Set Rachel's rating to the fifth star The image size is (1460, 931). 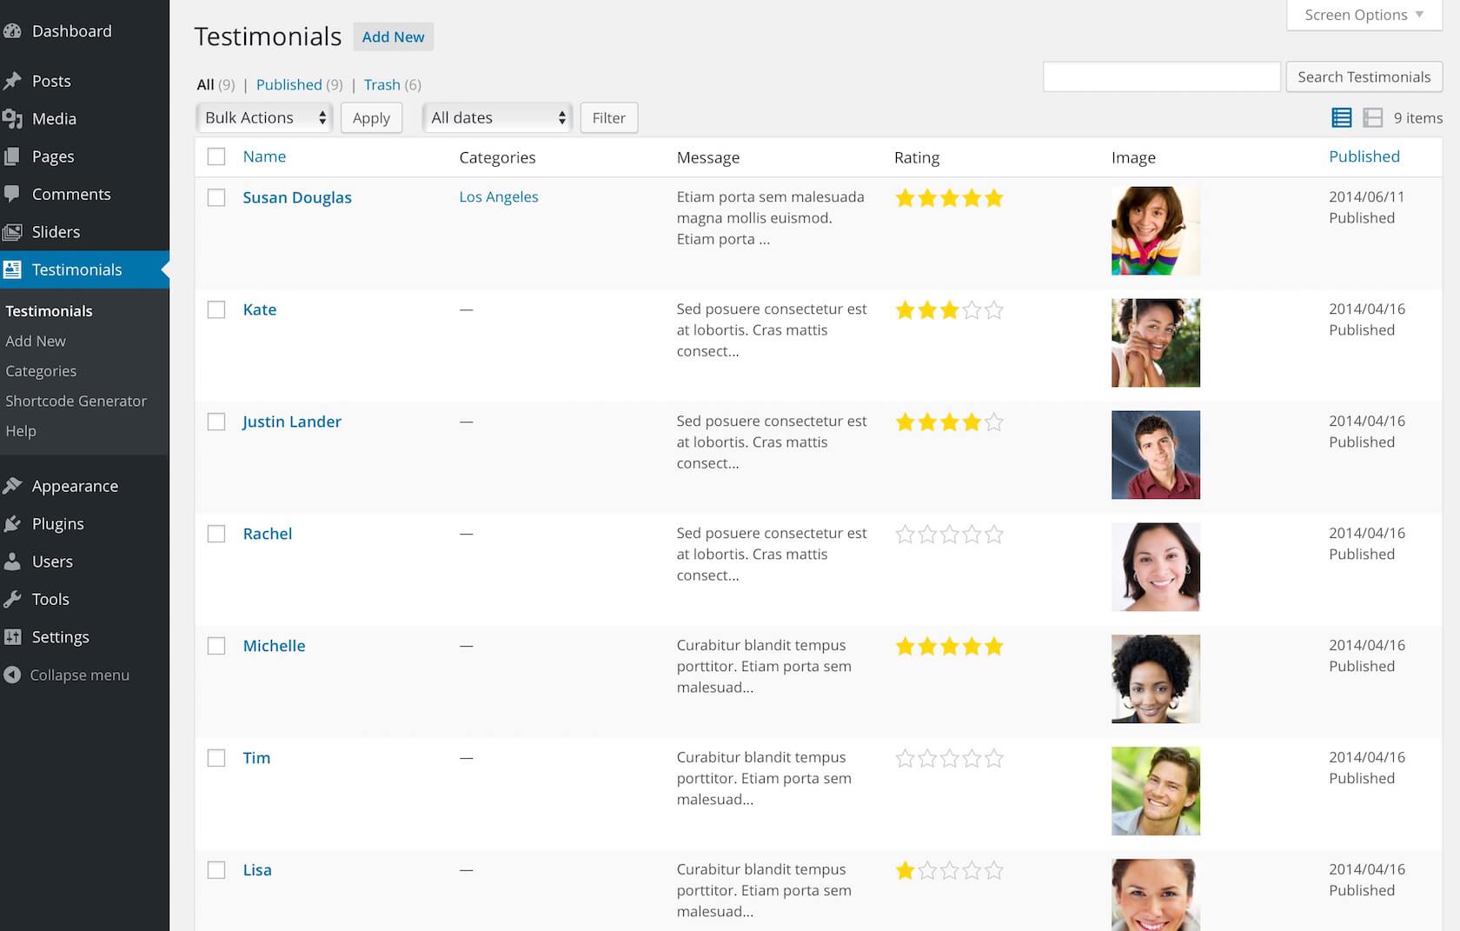click(994, 535)
